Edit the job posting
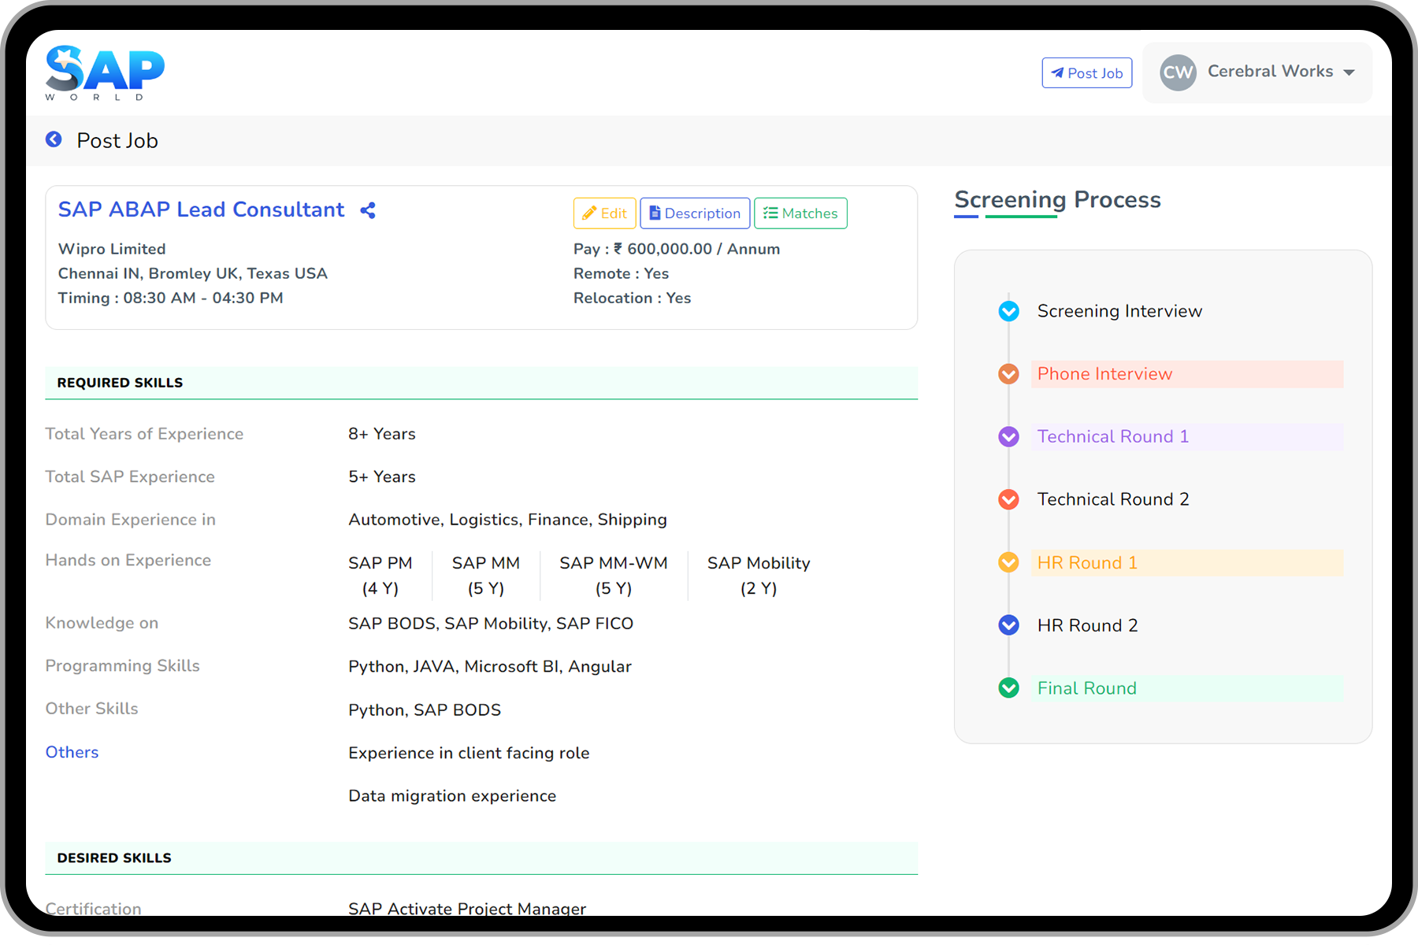 (604, 213)
